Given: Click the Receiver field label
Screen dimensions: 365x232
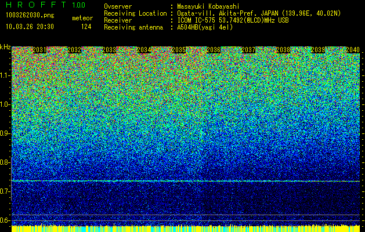Looking at the screenshot, I should pyautogui.click(x=118, y=20).
